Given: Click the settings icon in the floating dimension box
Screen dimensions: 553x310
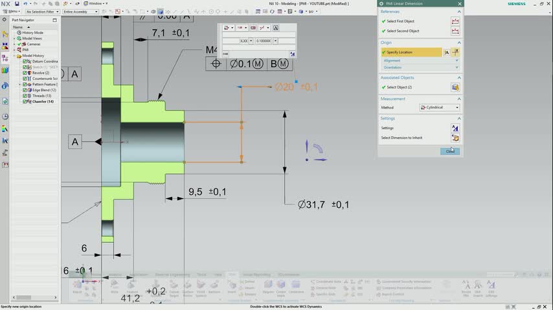Looking at the screenshot, I should click(x=293, y=54).
